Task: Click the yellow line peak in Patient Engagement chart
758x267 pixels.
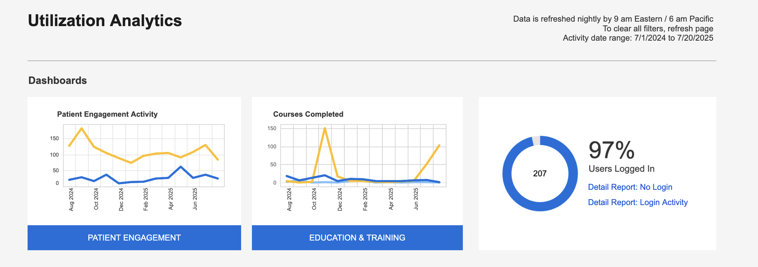Action: [x=82, y=129]
